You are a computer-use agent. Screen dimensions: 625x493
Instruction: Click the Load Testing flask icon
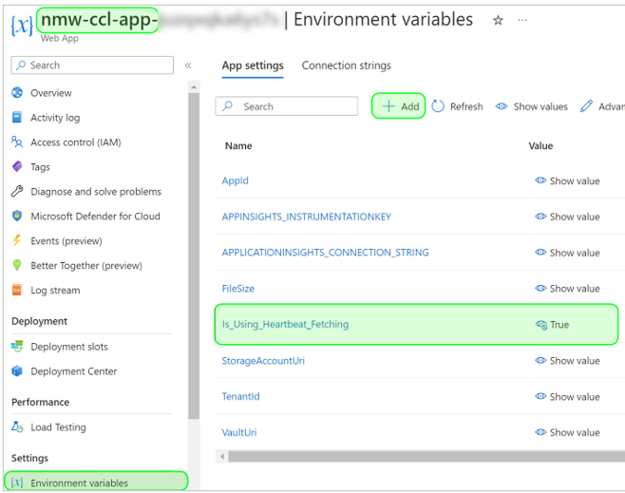click(x=17, y=427)
